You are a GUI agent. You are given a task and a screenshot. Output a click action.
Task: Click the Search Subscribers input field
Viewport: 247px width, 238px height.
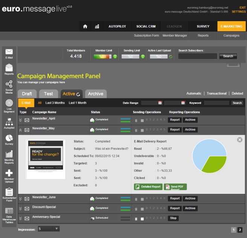point(197,56)
